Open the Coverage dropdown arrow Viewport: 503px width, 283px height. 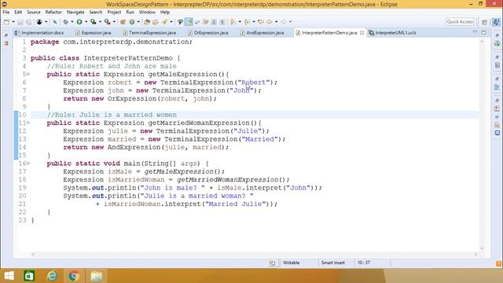point(100,22)
